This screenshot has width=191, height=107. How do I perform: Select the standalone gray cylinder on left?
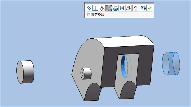[x=25, y=72]
